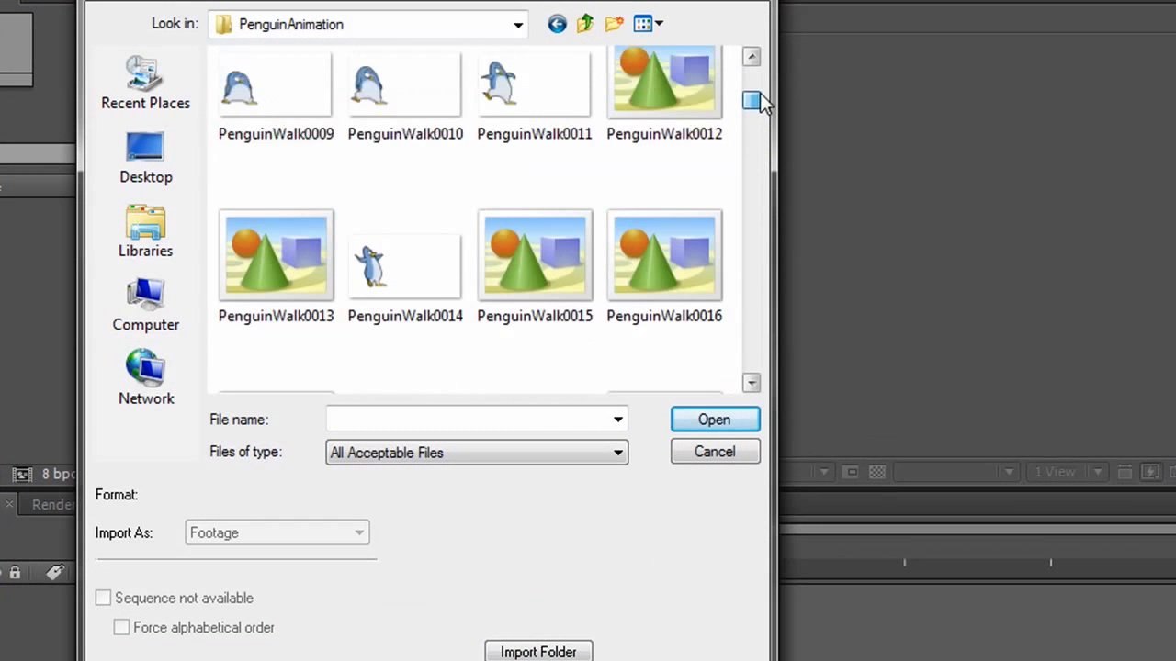Open the 1 View dropdown behind dialog
The width and height of the screenshot is (1176, 661).
pos(1067,472)
